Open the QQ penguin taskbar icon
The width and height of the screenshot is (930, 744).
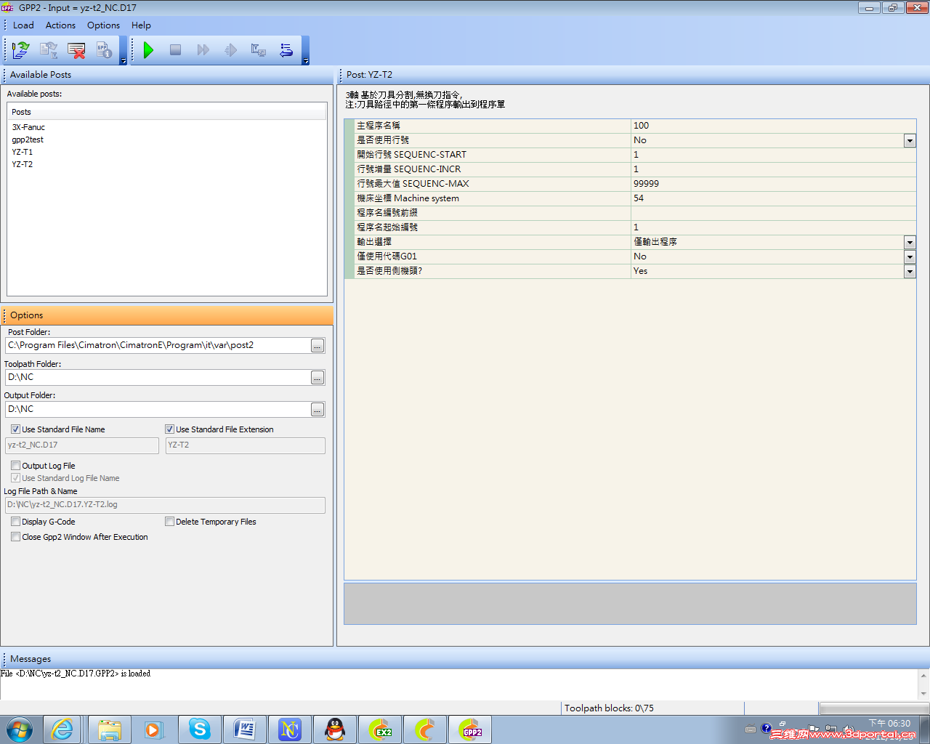click(334, 729)
